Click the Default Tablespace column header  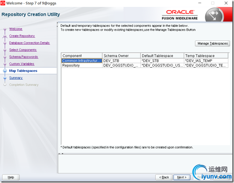[x=162, y=56]
